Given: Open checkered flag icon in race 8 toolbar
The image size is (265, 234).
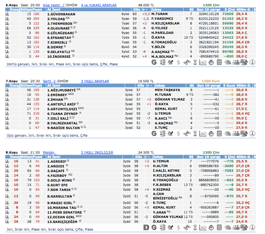Looking at the screenshot, I should [x=244, y=227].
